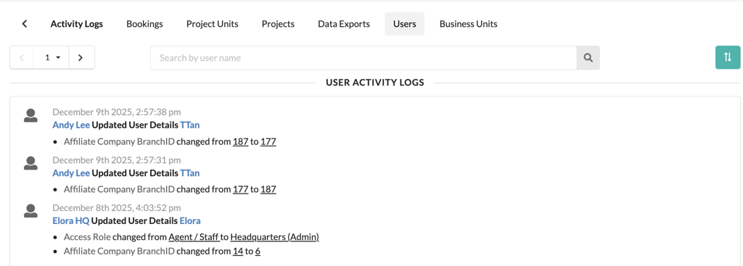Viewport: 743px width, 266px height.
Task: Click the magnifier search button
Action: [588, 58]
